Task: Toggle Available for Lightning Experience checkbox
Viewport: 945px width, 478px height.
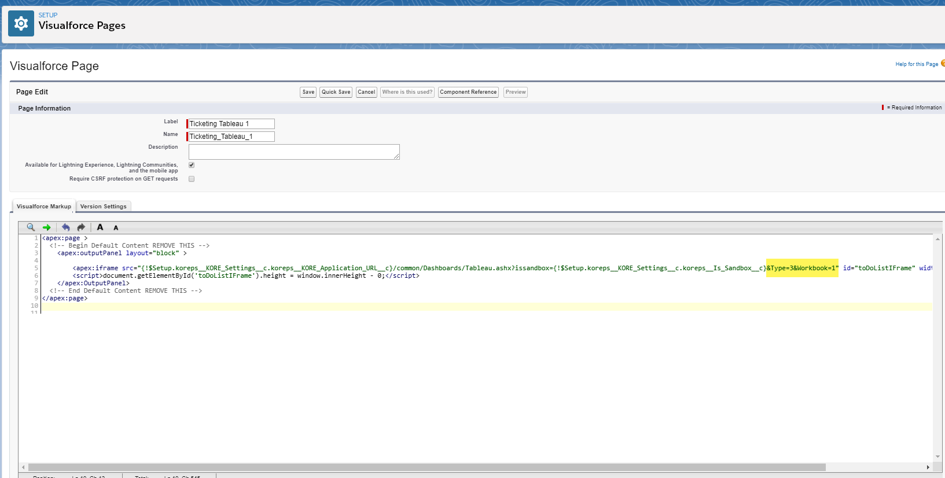Action: (192, 165)
